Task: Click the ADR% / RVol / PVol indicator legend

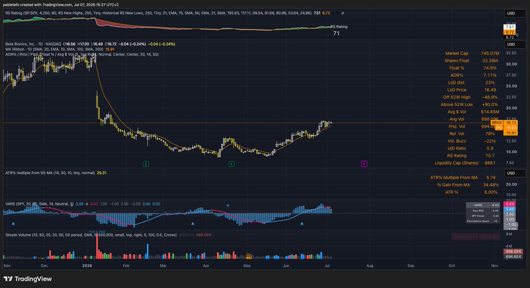Action: (81, 54)
